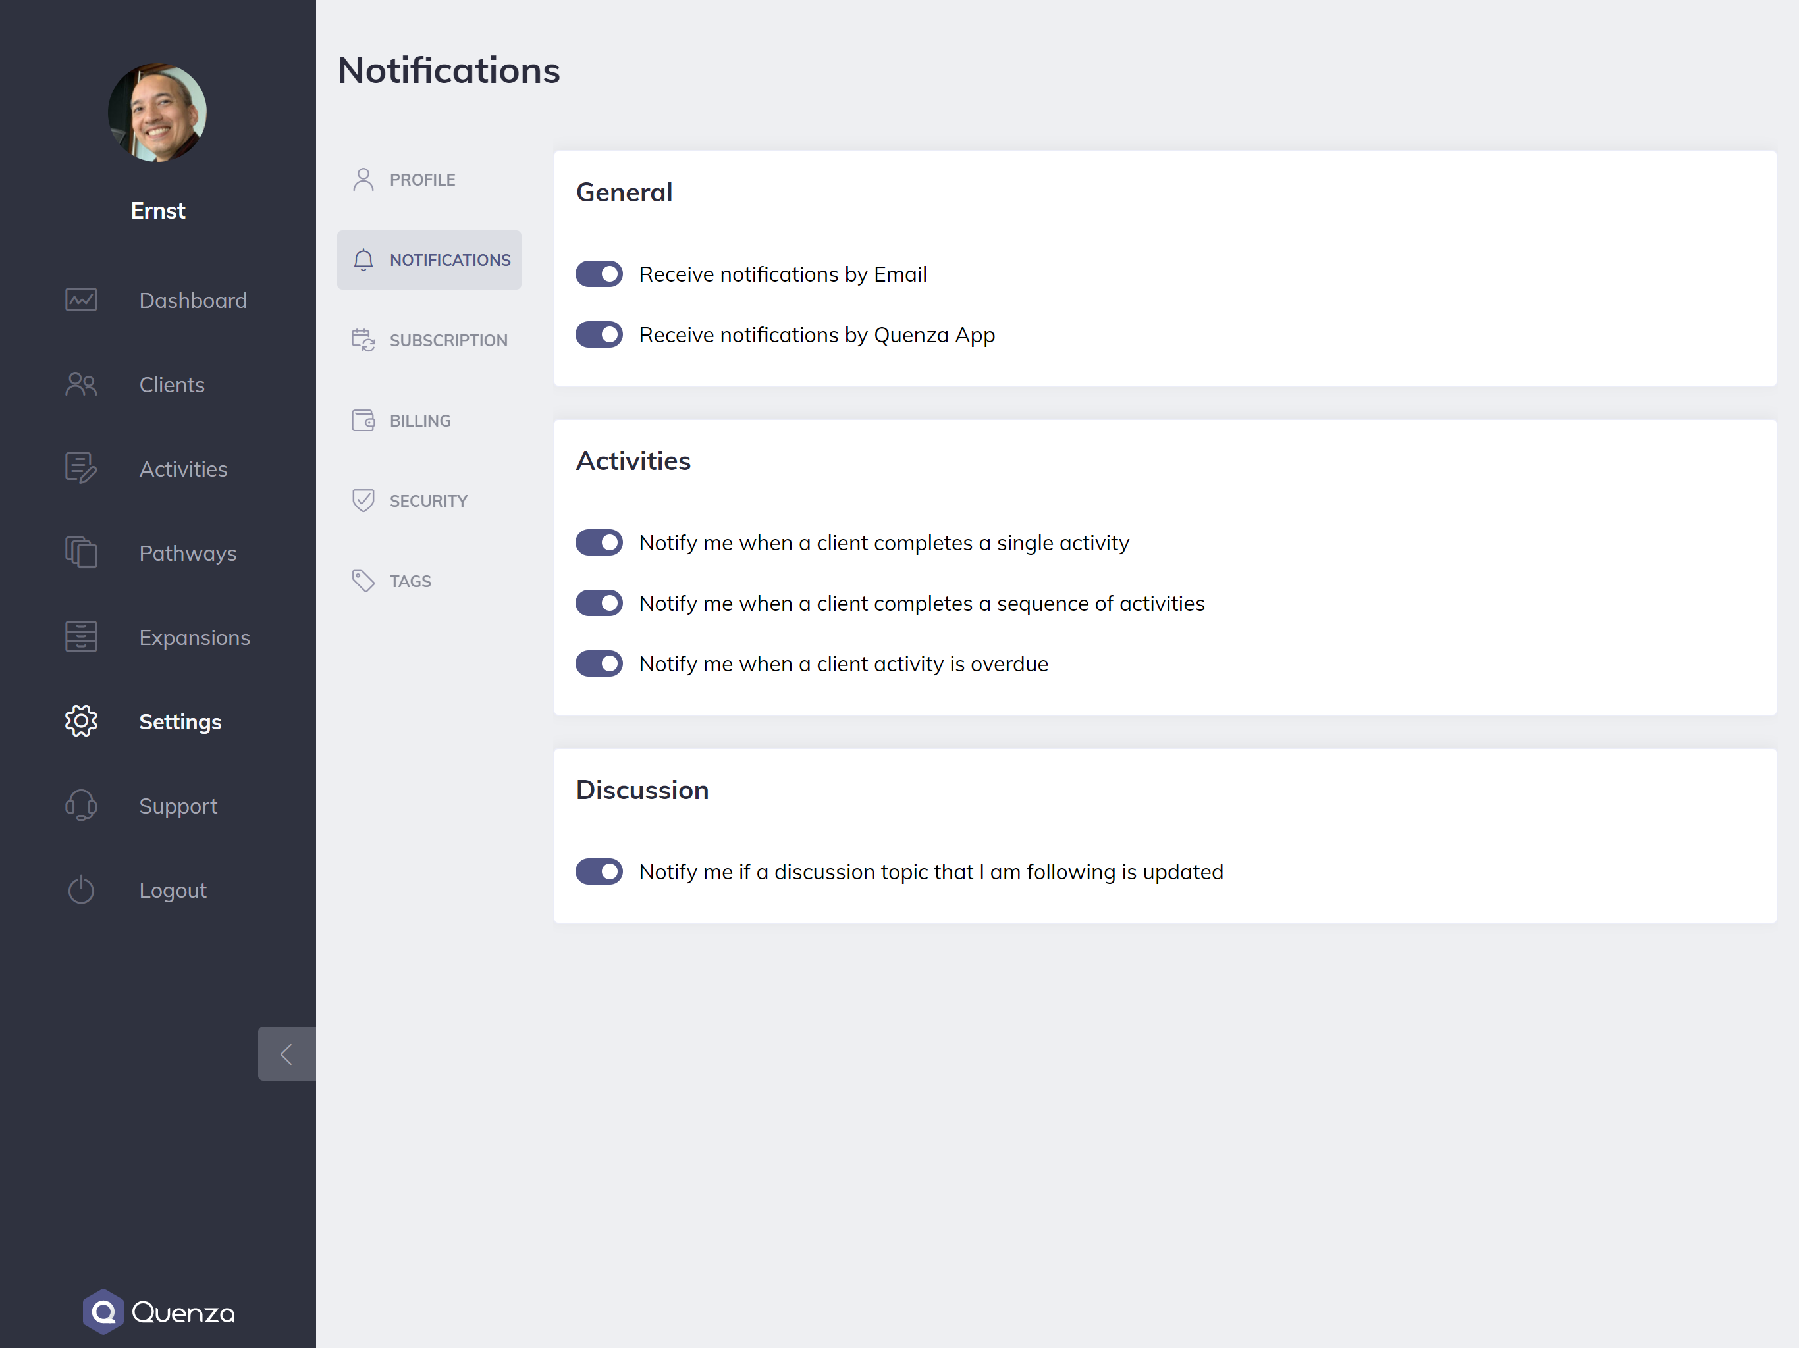Click the Dashboard chart icon
Screen dimensions: 1799x1348
[x=80, y=300]
